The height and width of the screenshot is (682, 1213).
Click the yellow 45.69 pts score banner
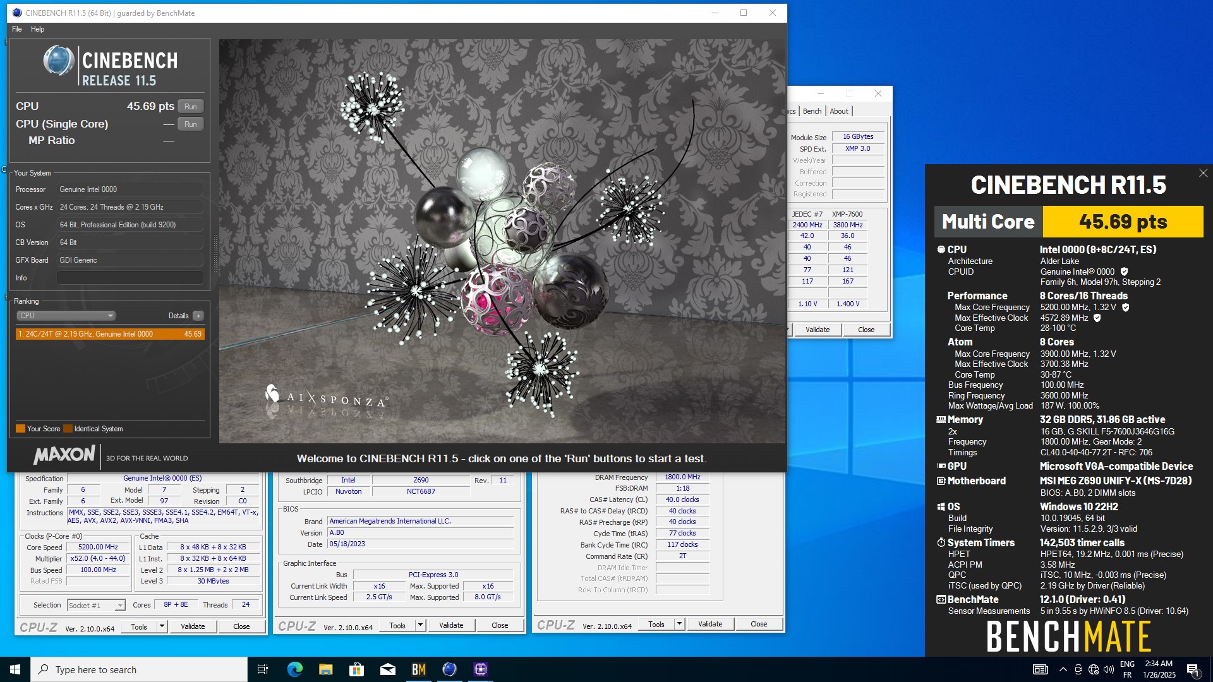point(1123,222)
